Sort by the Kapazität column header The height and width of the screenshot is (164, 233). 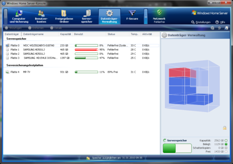(x=66, y=34)
